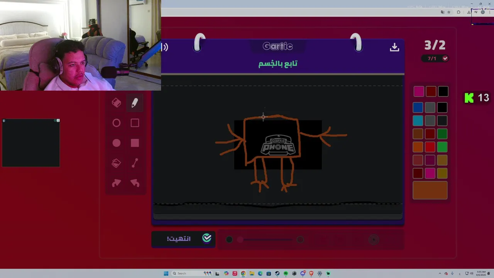Pick the blue color swatch
This screenshot has width=494, height=278.
click(418, 107)
